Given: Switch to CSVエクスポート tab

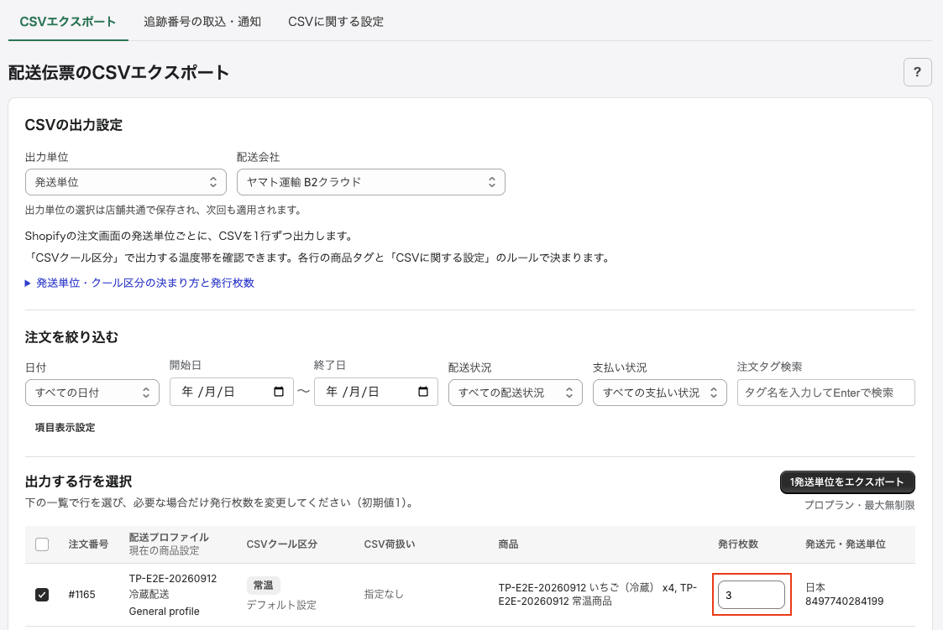Looking at the screenshot, I should tap(68, 22).
